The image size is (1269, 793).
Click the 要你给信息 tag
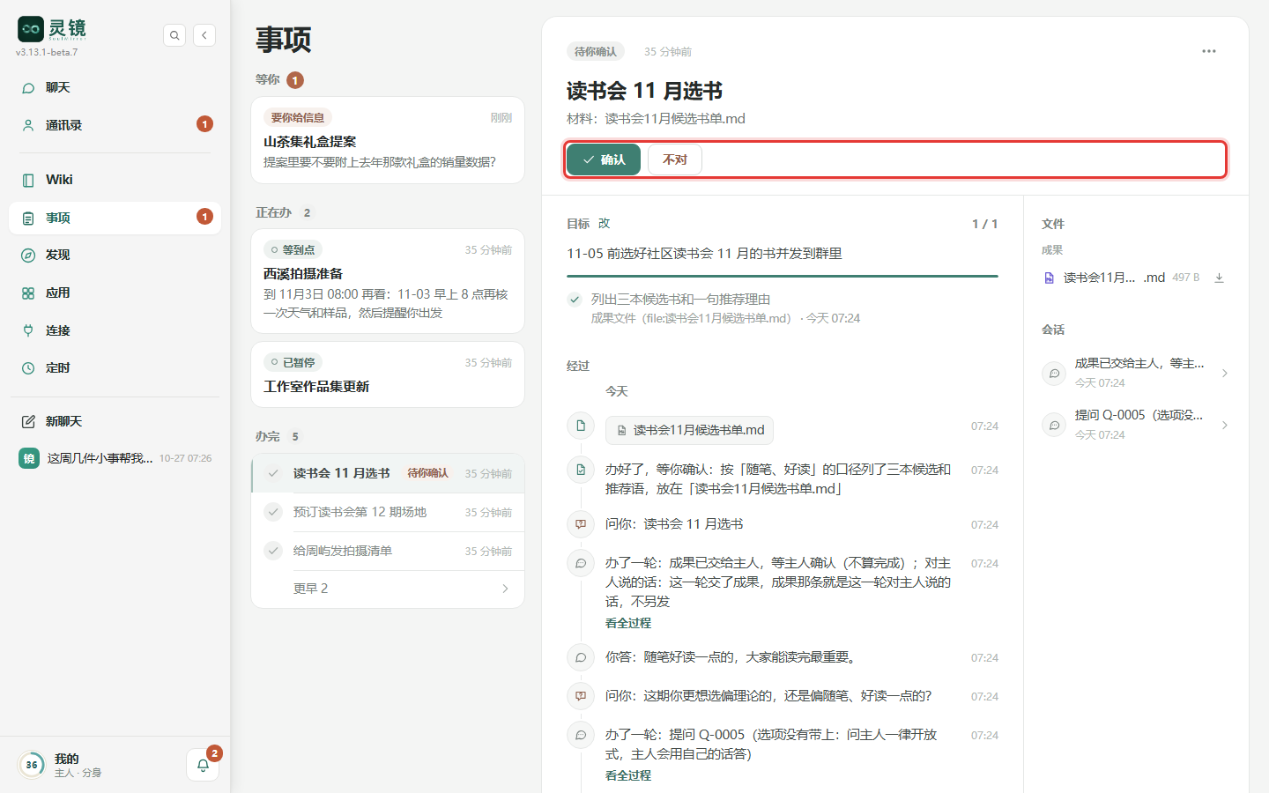[x=297, y=117]
